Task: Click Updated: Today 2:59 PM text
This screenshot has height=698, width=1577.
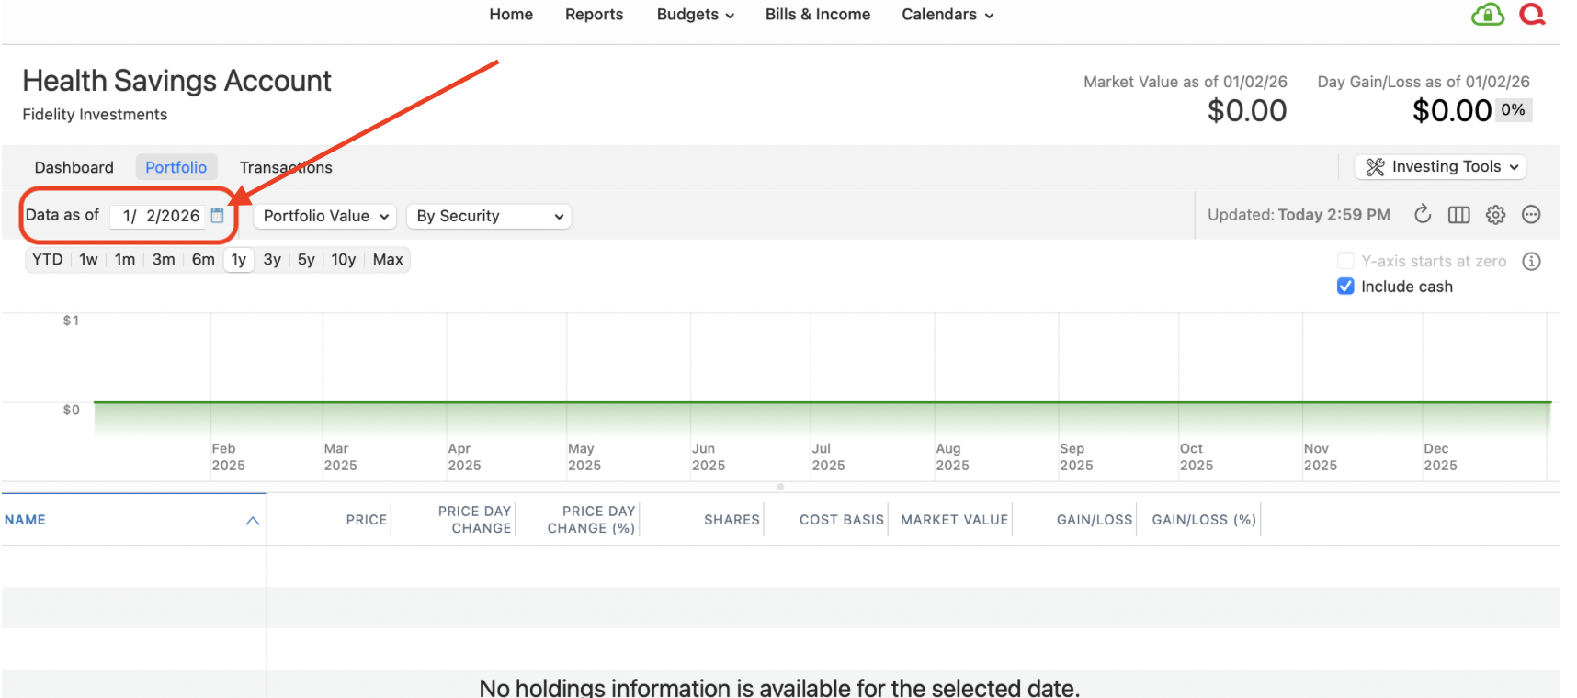Action: click(1299, 215)
